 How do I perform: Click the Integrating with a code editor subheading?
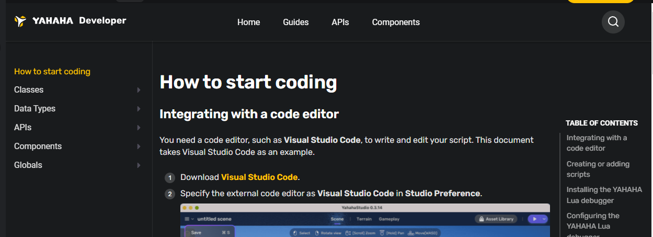coord(249,114)
